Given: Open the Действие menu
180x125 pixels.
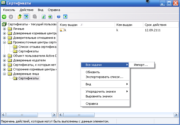Looking at the screenshot, I should coord(27,10).
